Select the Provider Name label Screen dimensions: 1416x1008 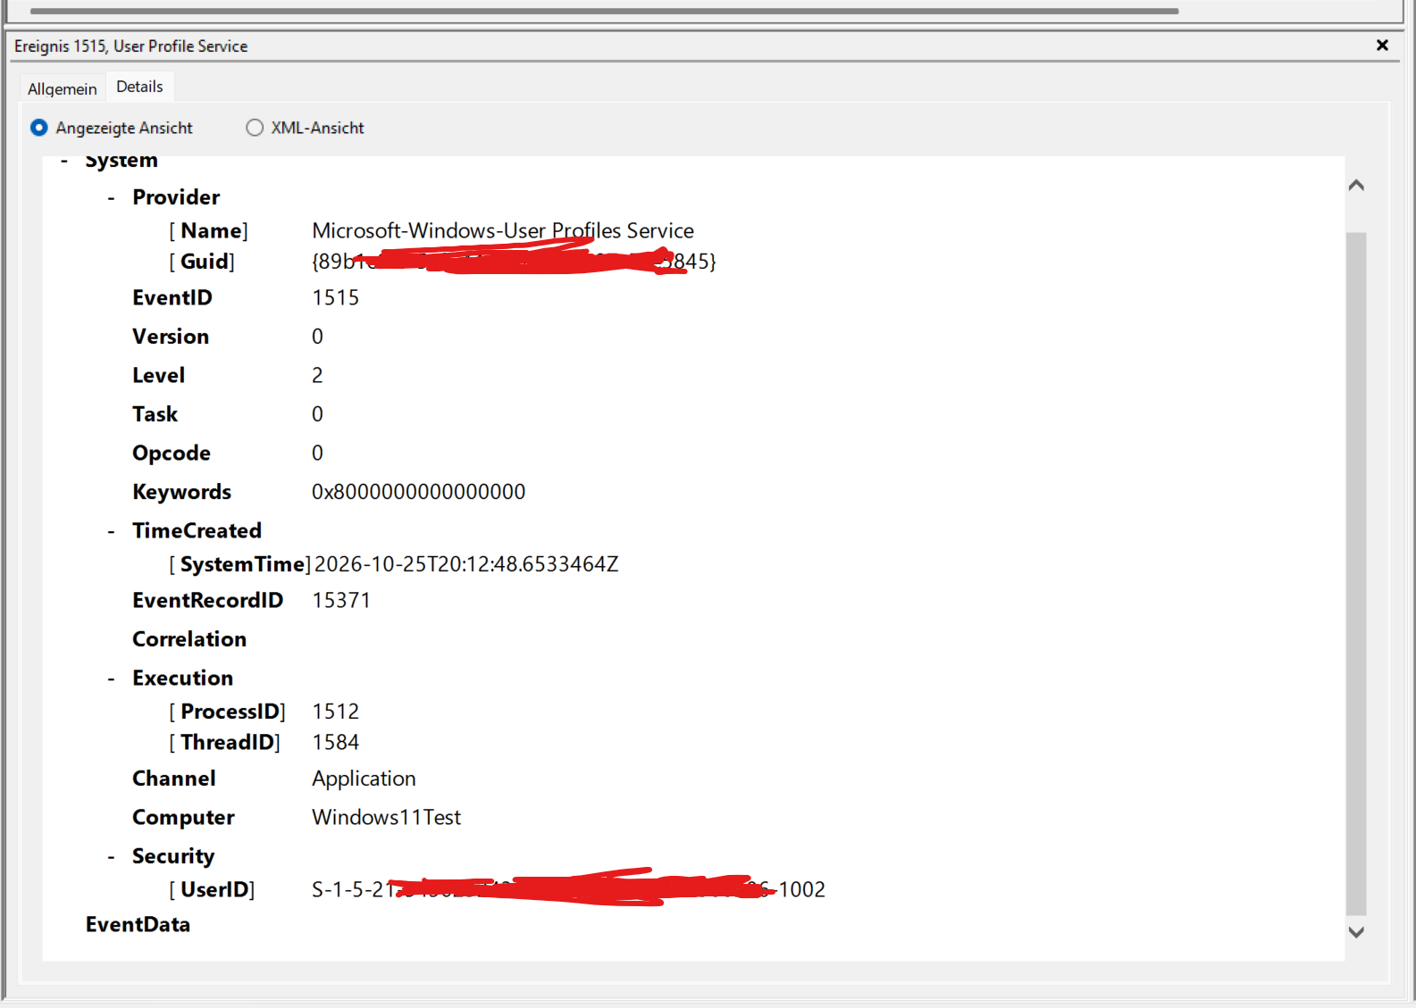click(208, 230)
